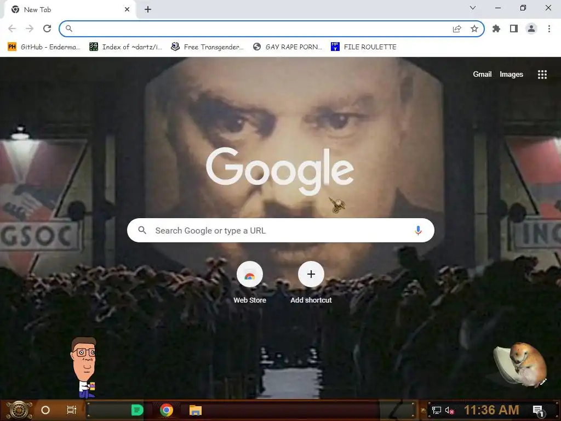Screen dimensions: 561x421
Task: Open the GitHub - Enderma... bookmark
Action: tap(44, 47)
